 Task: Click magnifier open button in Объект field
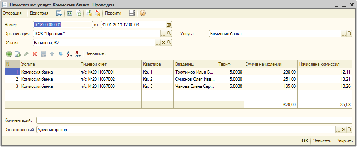pyautogui.click(x=169, y=42)
